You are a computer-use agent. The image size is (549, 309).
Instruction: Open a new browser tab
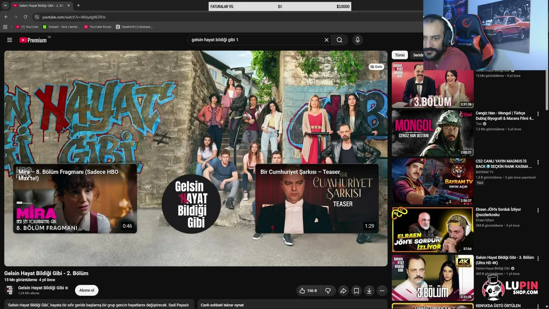[78, 6]
